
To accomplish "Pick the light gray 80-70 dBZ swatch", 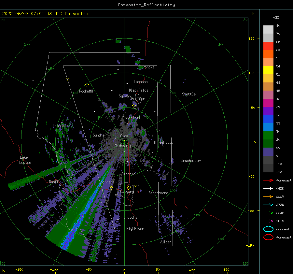I will click(x=268, y=30).
